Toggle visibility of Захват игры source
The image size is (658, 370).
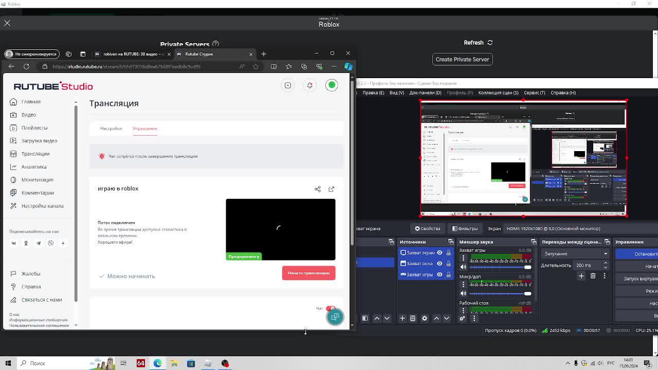point(440,274)
